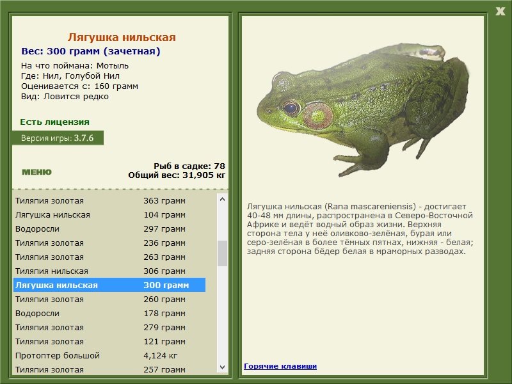The width and height of the screenshot is (512, 384).
Task: Click the fish list scrollbar thumb
Action: coord(222,253)
